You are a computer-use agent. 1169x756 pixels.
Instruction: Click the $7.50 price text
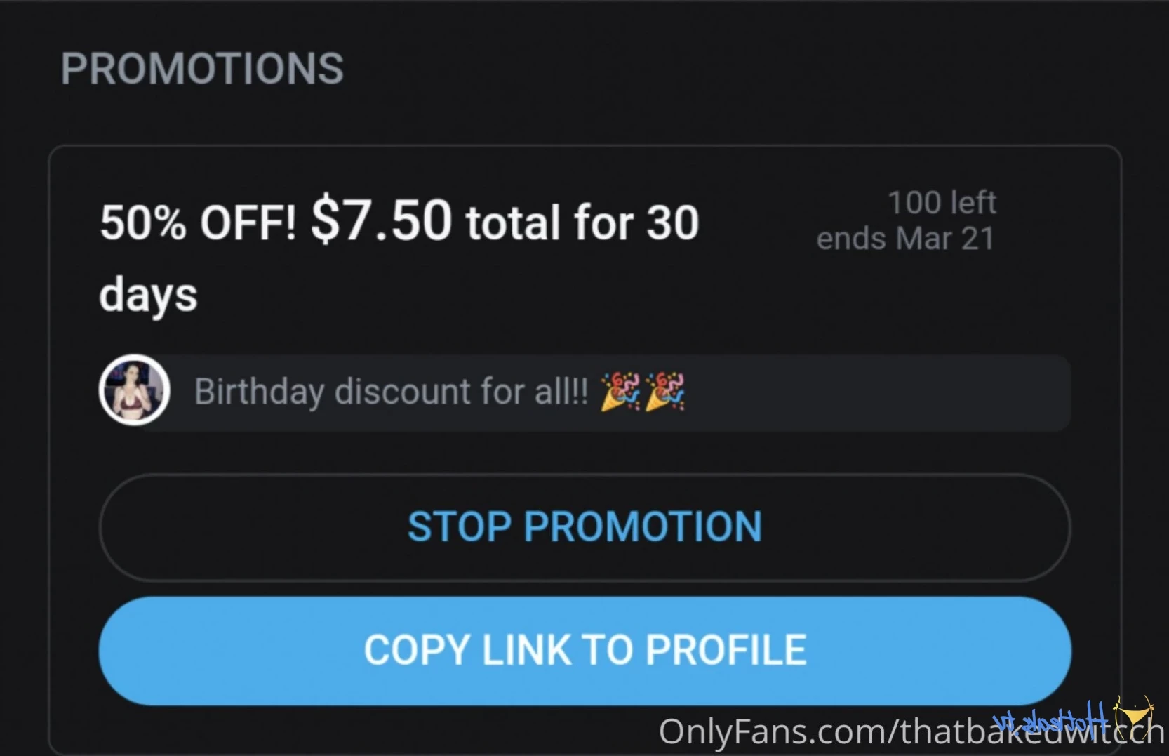[x=381, y=220]
